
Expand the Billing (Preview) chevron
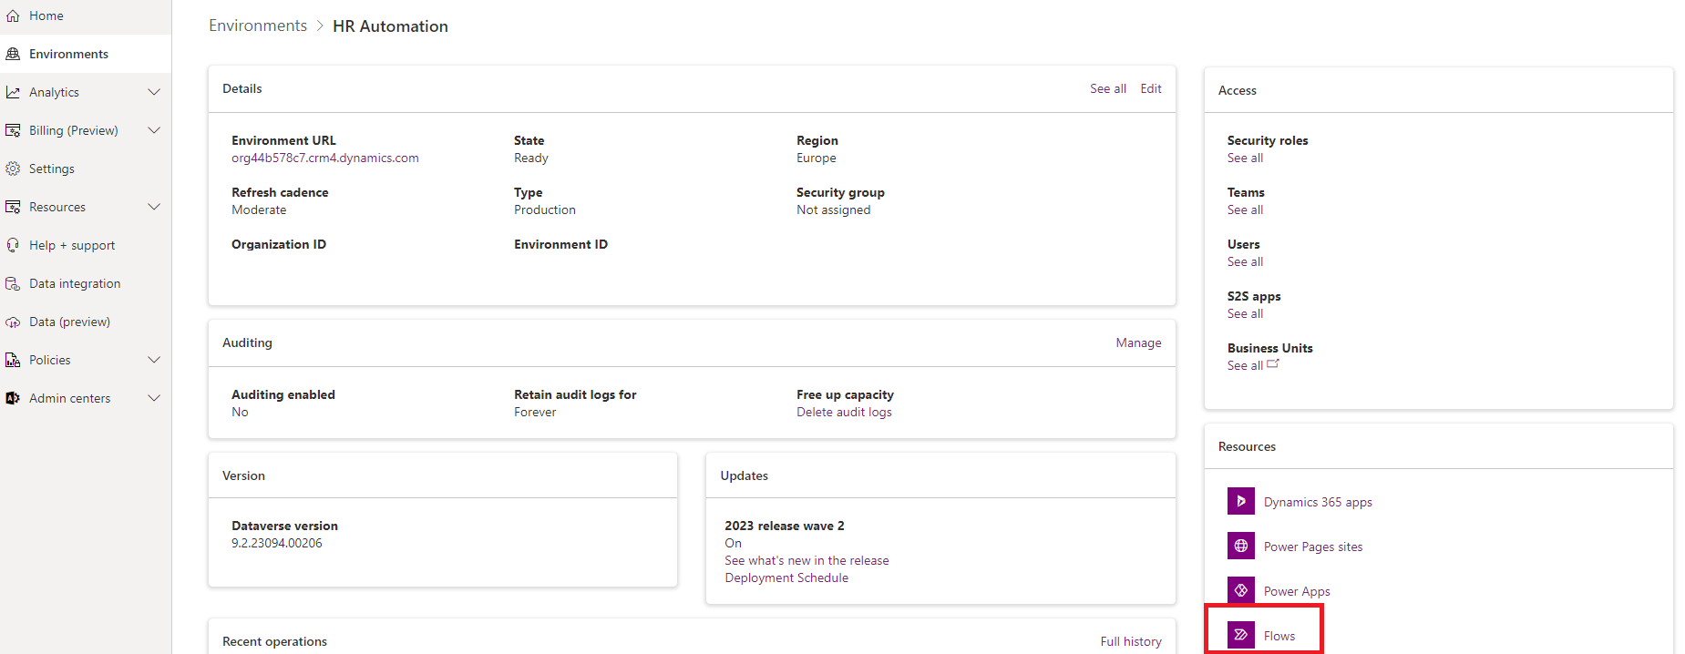(154, 130)
